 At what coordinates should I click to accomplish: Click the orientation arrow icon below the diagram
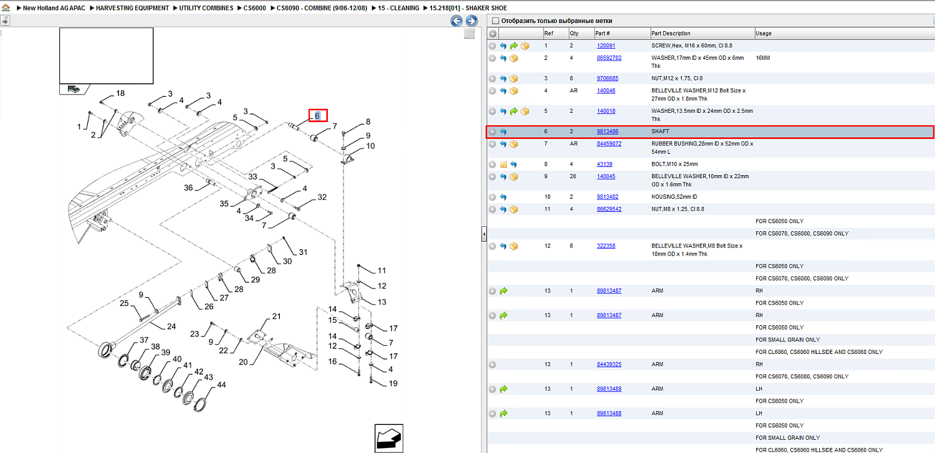coord(389,438)
